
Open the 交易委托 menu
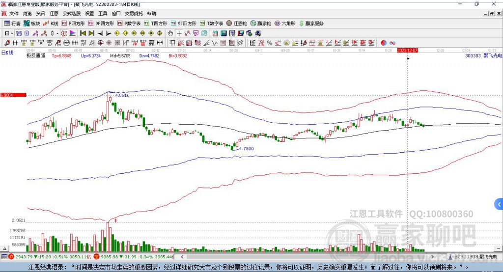point(134,13)
